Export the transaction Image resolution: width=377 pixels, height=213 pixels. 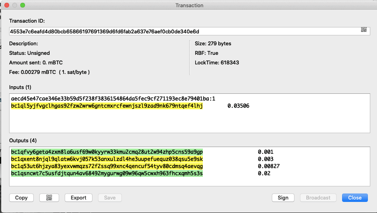click(79, 198)
